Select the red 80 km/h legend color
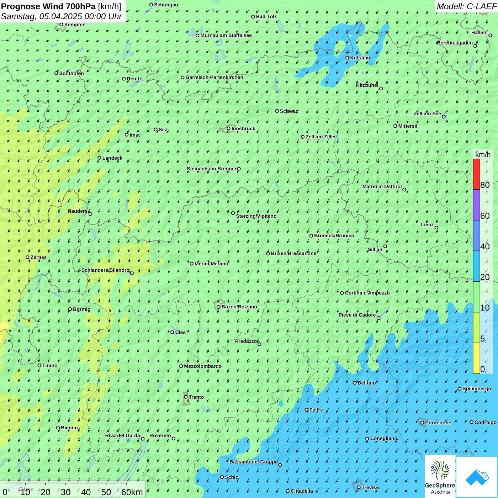This screenshot has width=498, height=498. (x=476, y=174)
